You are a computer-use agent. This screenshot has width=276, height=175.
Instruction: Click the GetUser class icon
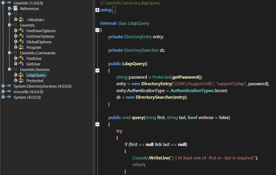click(x=22, y=64)
